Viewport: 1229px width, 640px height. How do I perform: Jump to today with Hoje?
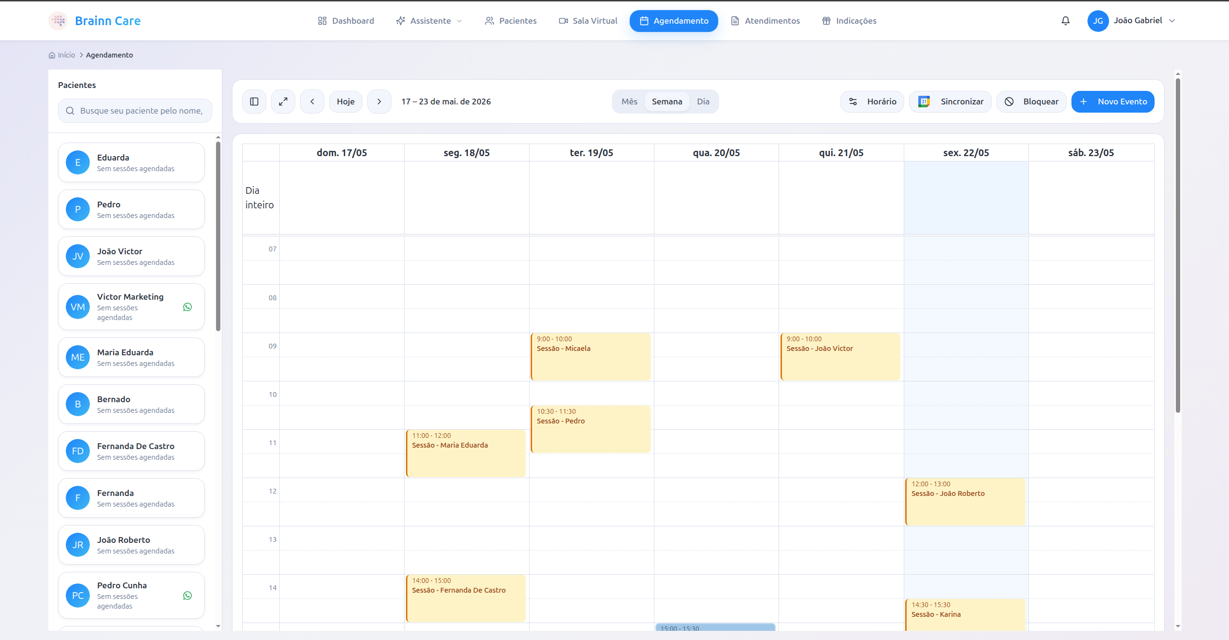pos(346,102)
